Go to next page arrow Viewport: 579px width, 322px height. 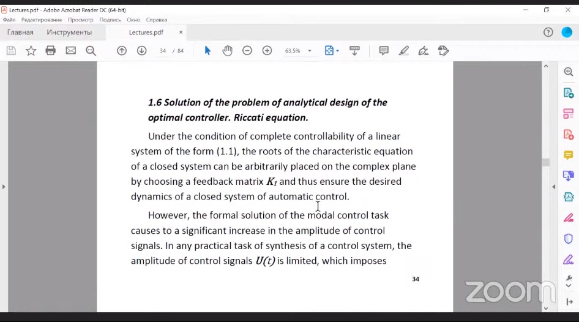click(142, 51)
